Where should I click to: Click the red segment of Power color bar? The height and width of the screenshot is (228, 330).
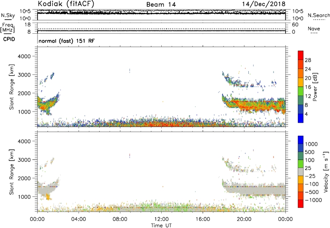coord(301,55)
